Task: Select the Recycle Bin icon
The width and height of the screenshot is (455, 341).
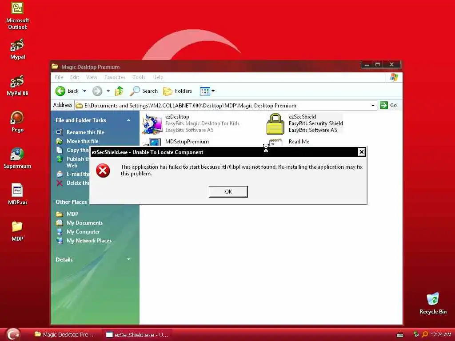Action: pos(433,303)
